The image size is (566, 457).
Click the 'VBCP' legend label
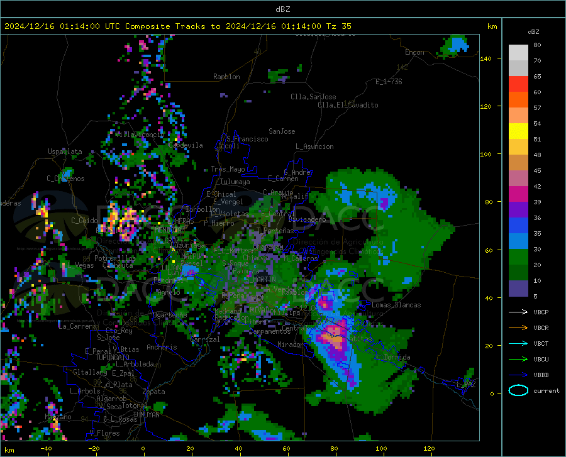541,312
